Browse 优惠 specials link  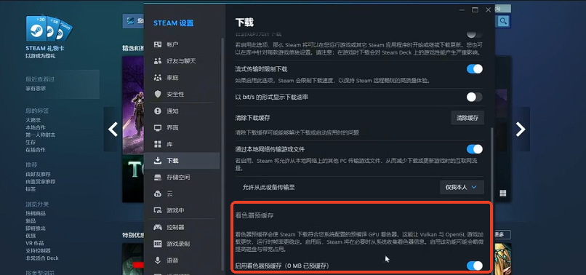point(31,236)
